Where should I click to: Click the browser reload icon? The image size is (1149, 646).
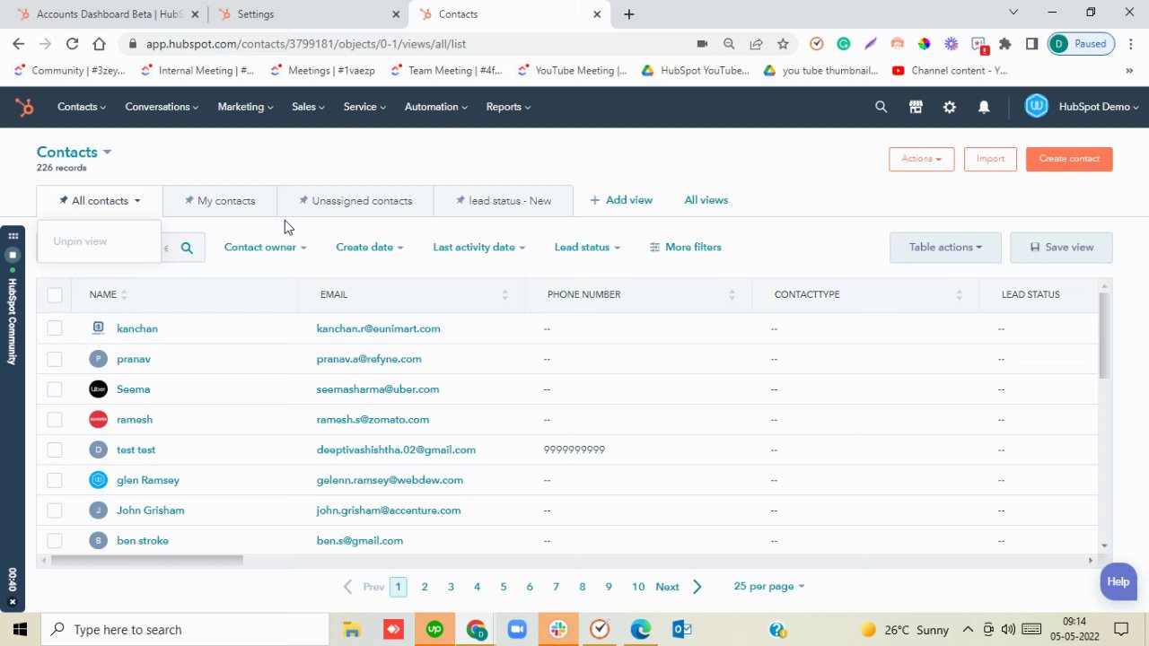click(x=72, y=43)
